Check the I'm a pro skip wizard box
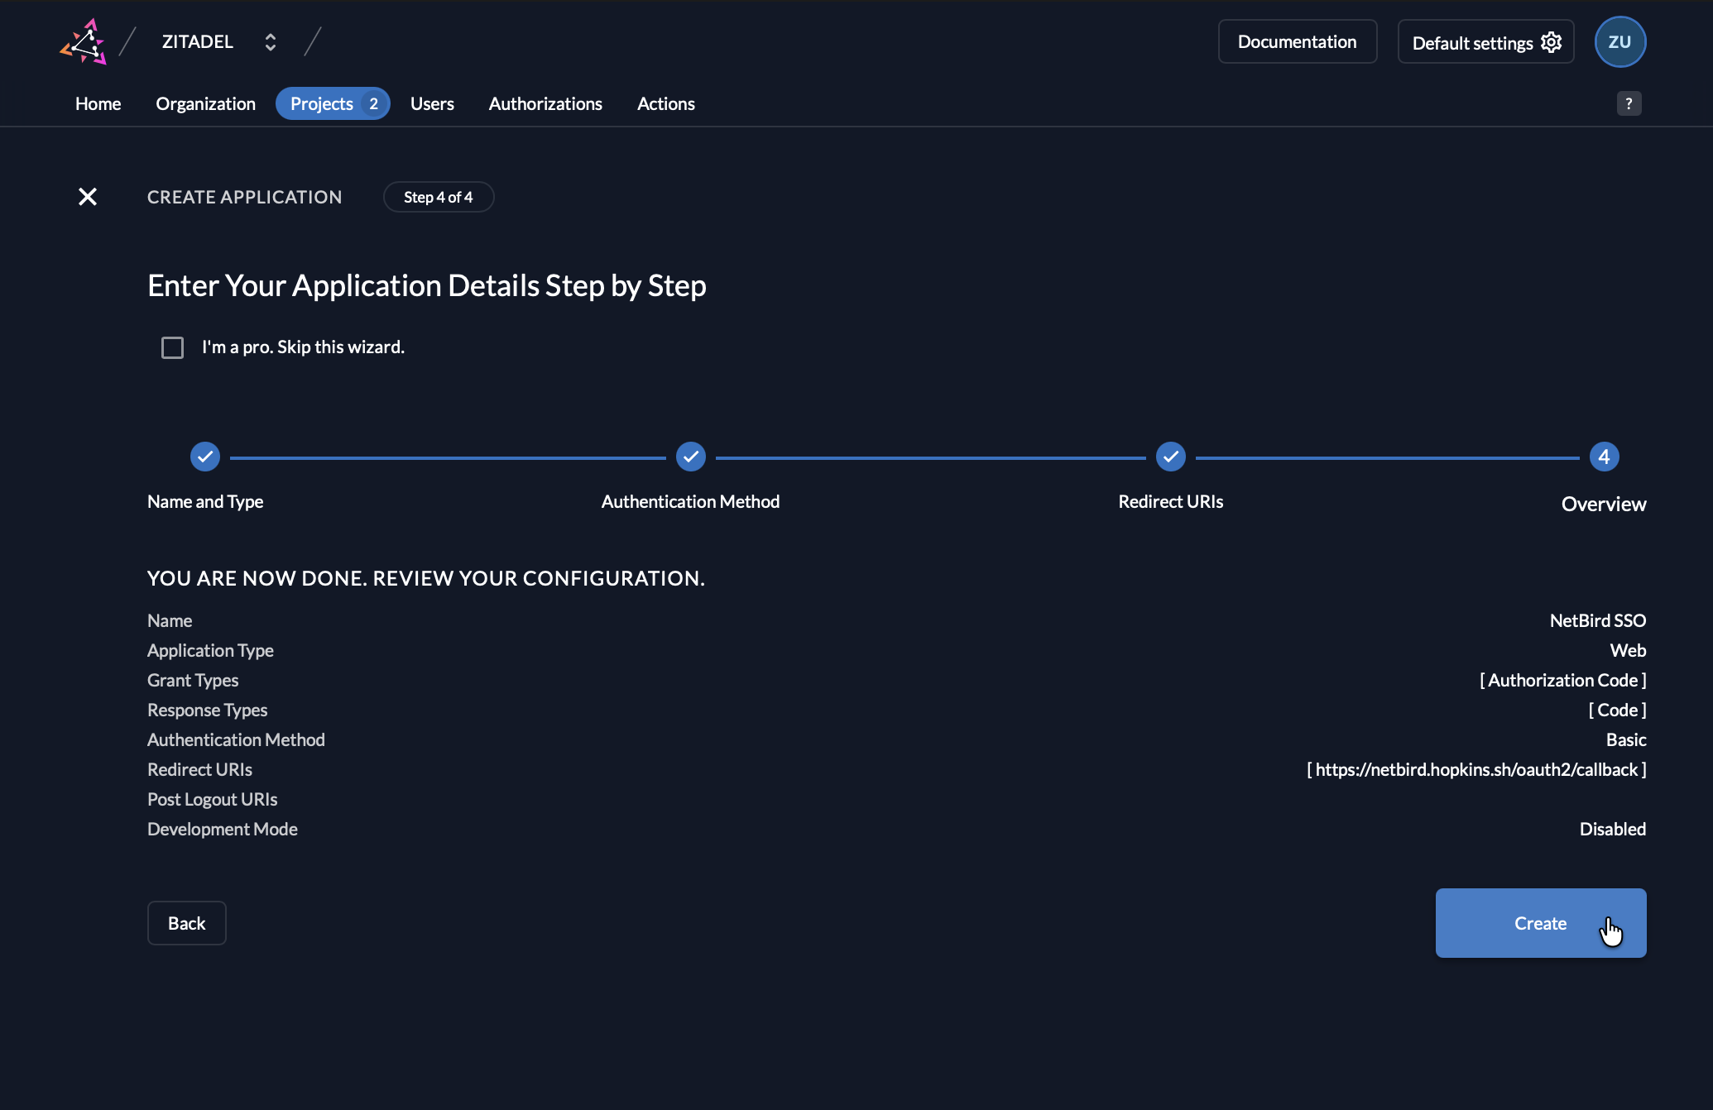 172,347
